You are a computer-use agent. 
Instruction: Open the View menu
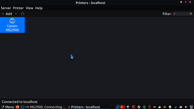[30, 8]
